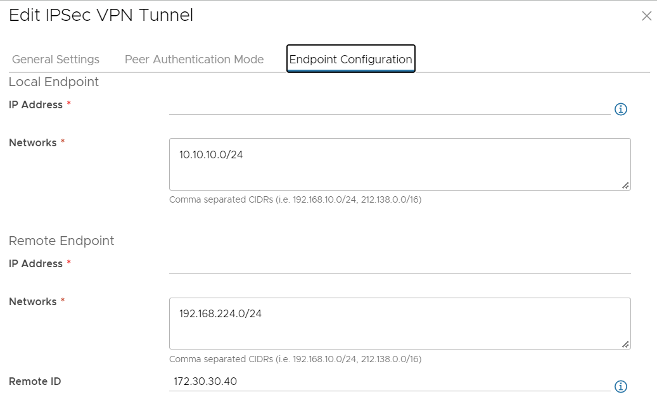Click resize handle of Local Endpoint Networks box

coord(625,185)
